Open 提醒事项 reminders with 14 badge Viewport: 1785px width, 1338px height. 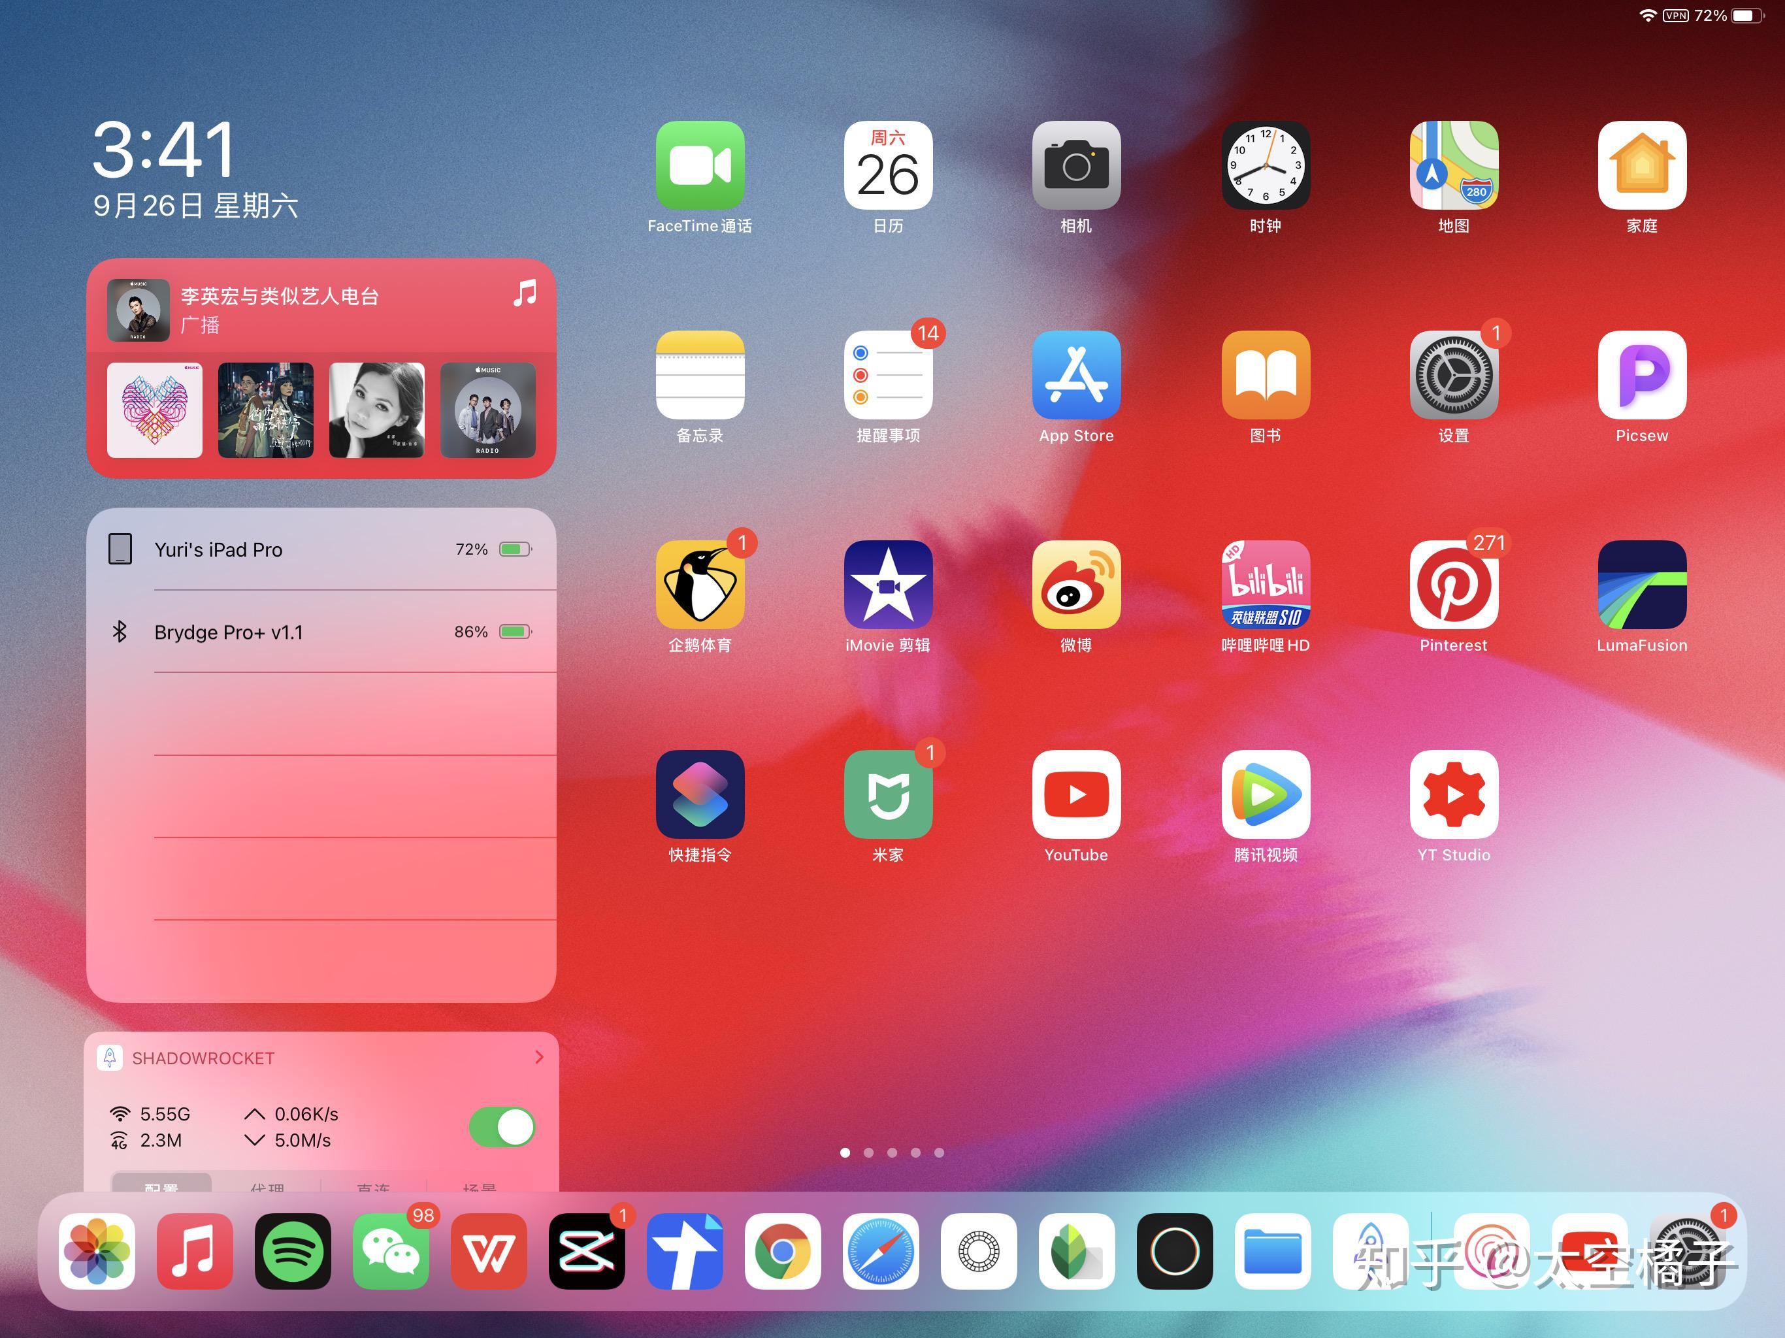pyautogui.click(x=888, y=375)
